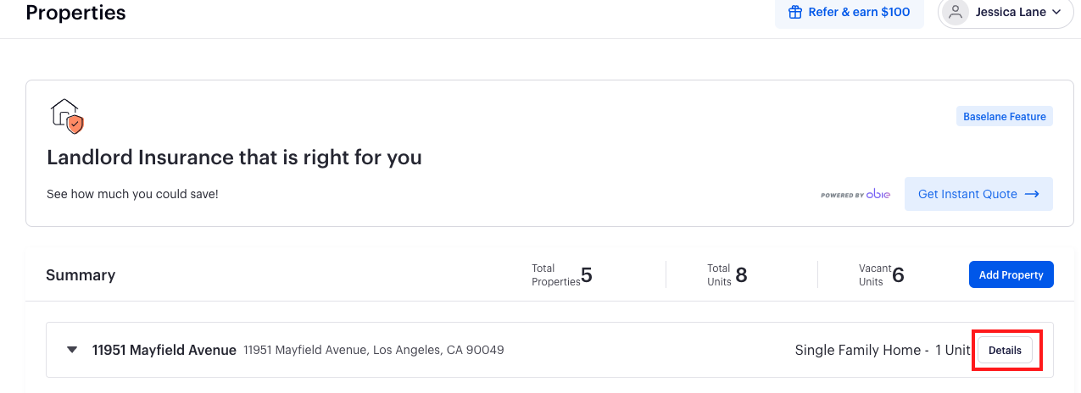
Task: Click the Add Property button
Action: click(x=1011, y=274)
